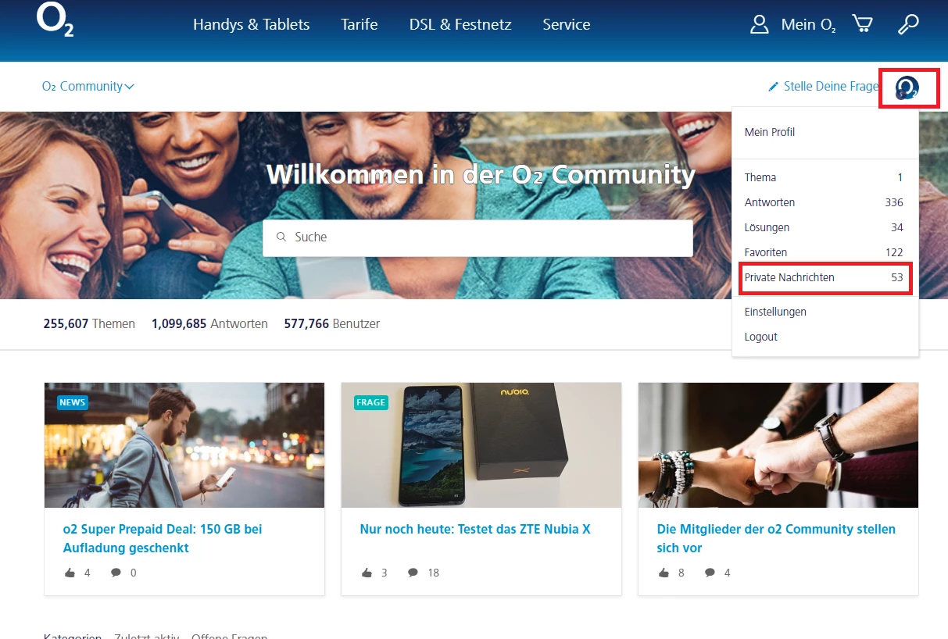Open the Tarife menu

360,24
